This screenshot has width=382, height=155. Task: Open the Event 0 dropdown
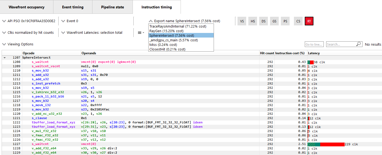click(x=70, y=21)
